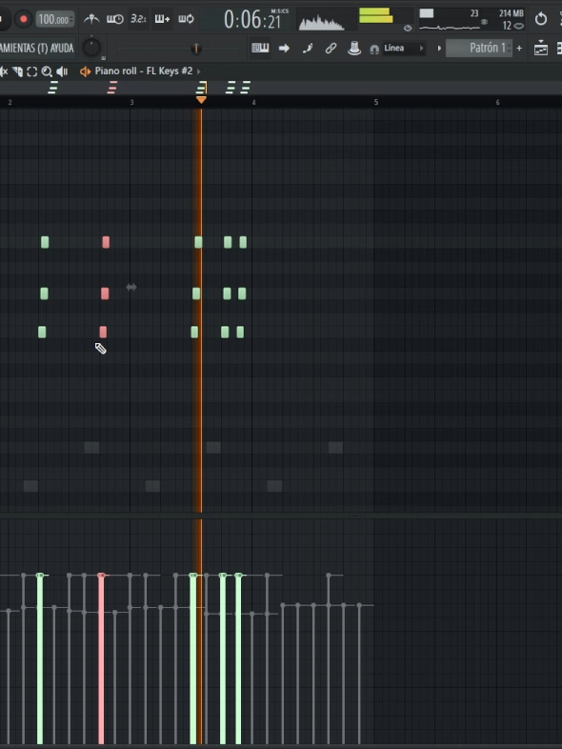Expand arrow after FL Keys #2
The height and width of the screenshot is (749, 562).
click(x=199, y=71)
